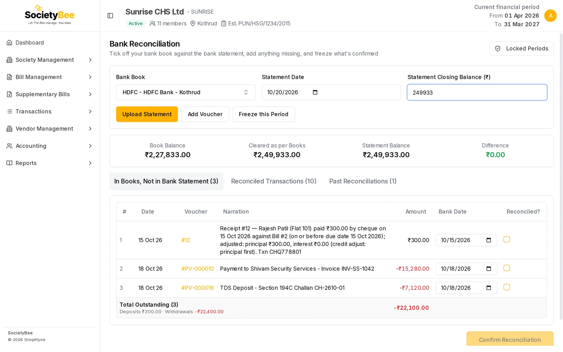Screen dimensions: 563x352
Task: Click the Narration column header
Action: 236,212
